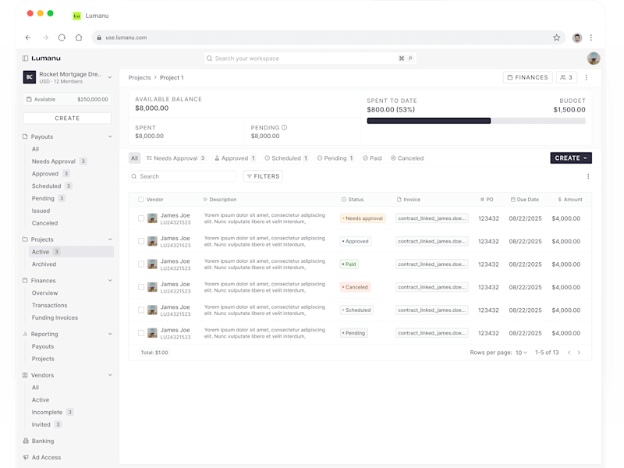Click the Pending info icon
The height and width of the screenshot is (468, 624).
coord(285,128)
